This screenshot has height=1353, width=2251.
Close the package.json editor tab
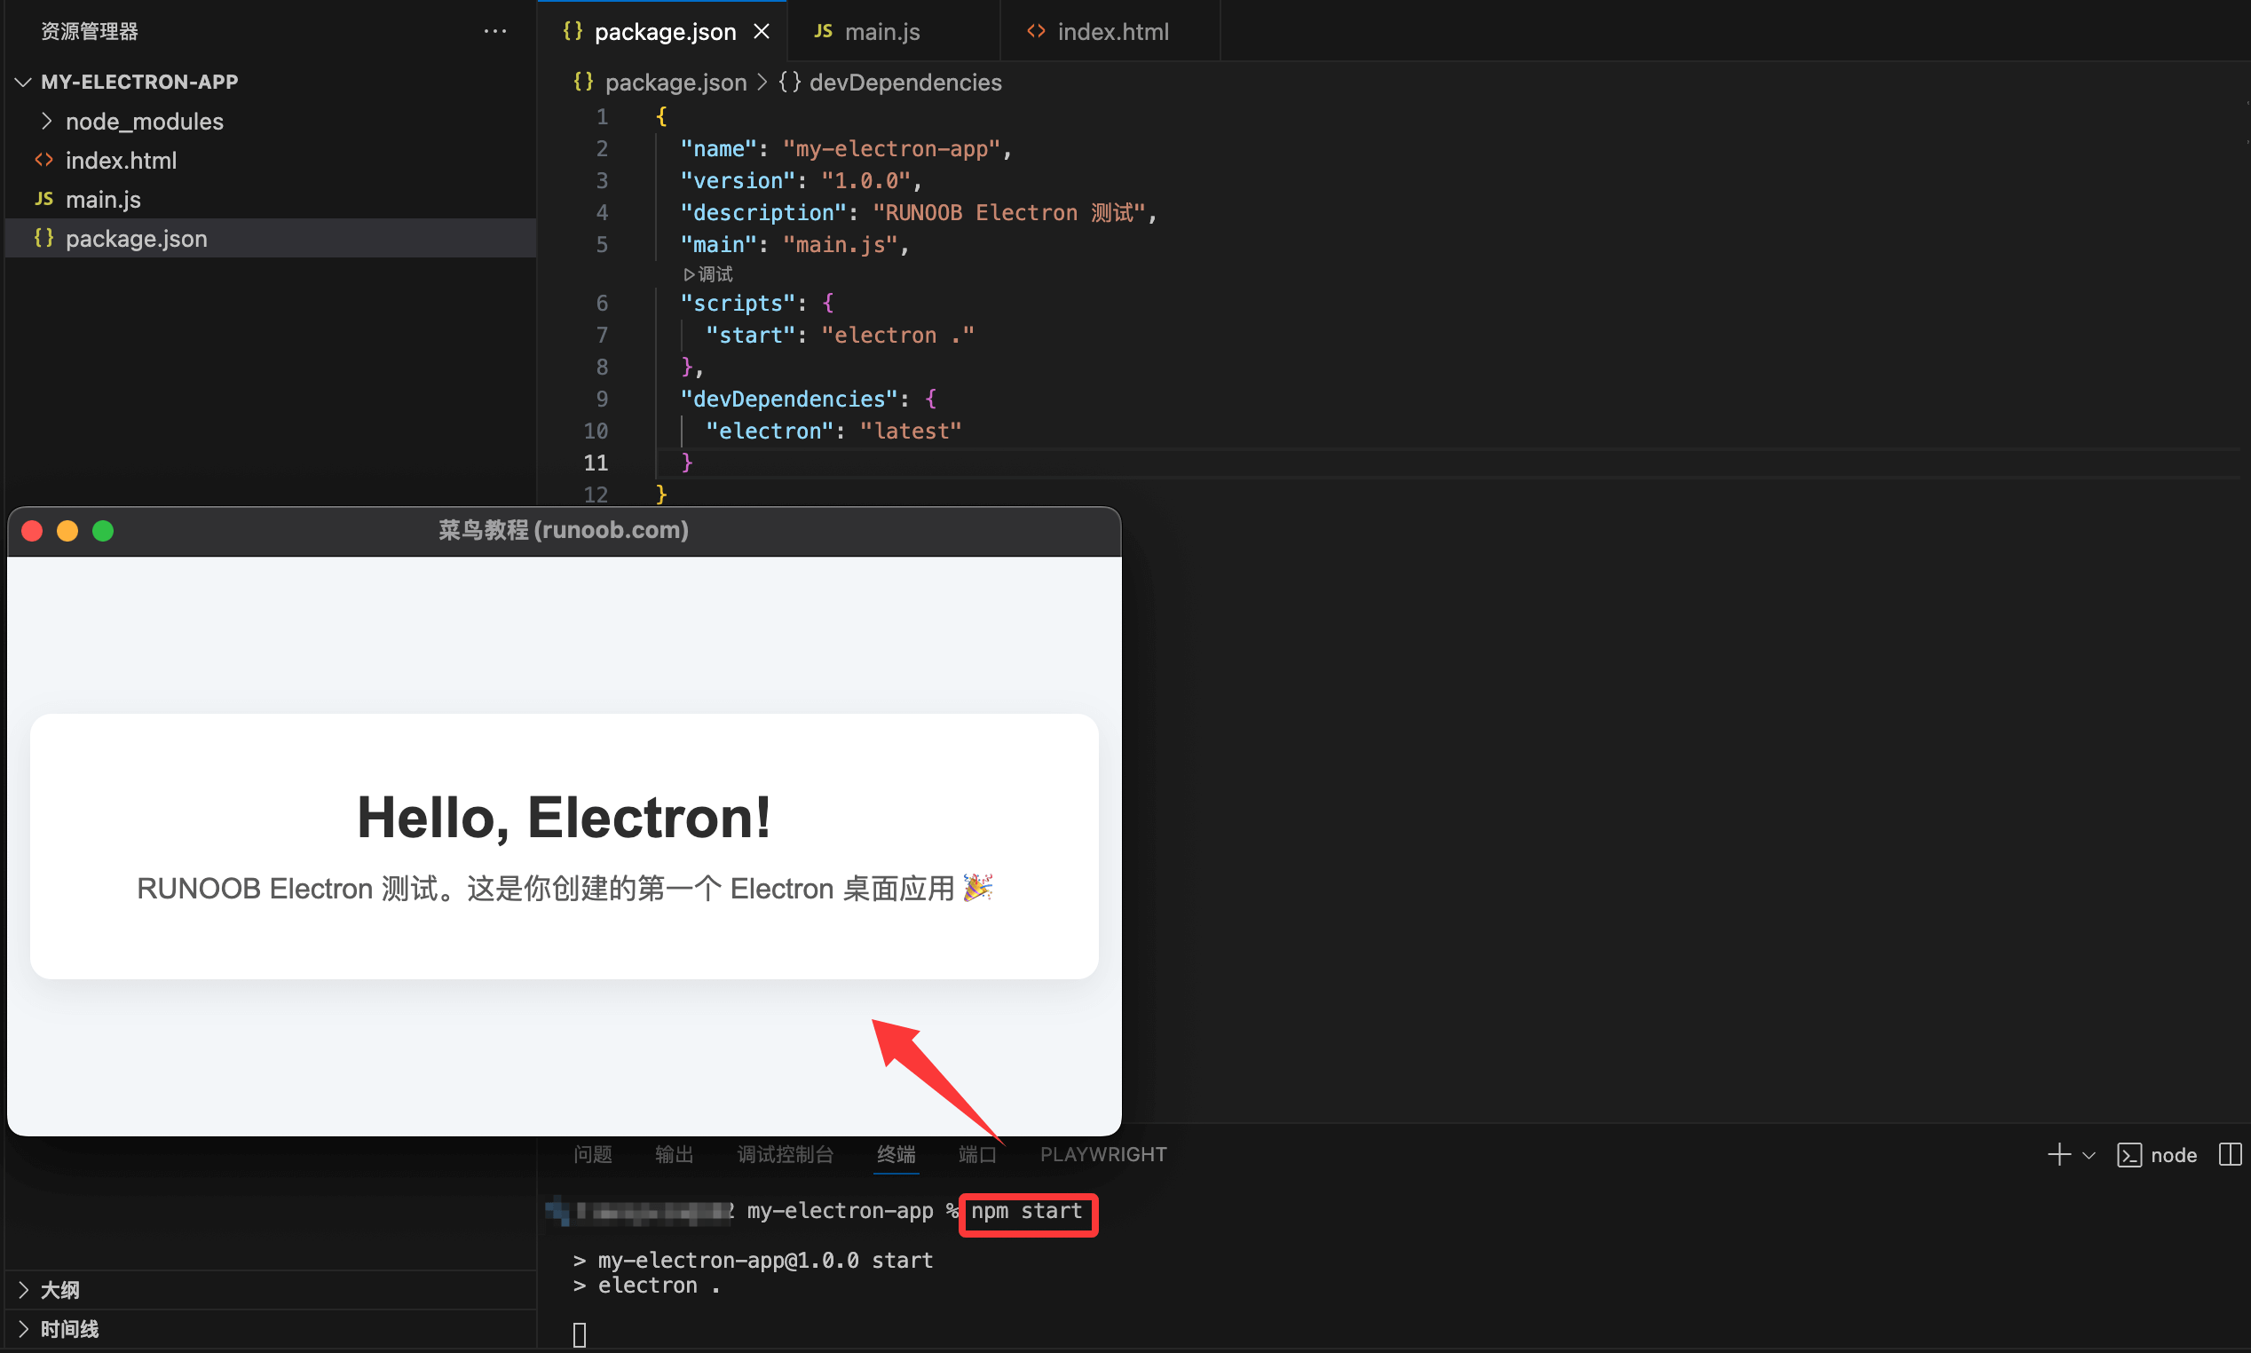tap(762, 32)
